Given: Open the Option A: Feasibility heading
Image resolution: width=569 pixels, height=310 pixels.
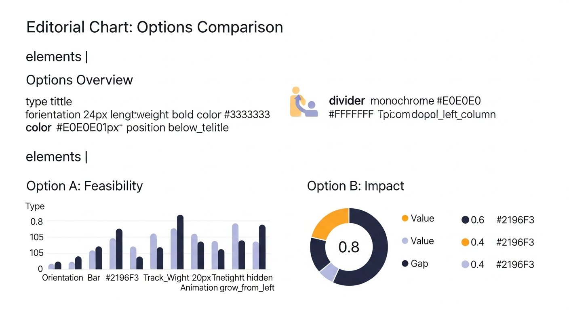Looking at the screenshot, I should click(x=84, y=186).
